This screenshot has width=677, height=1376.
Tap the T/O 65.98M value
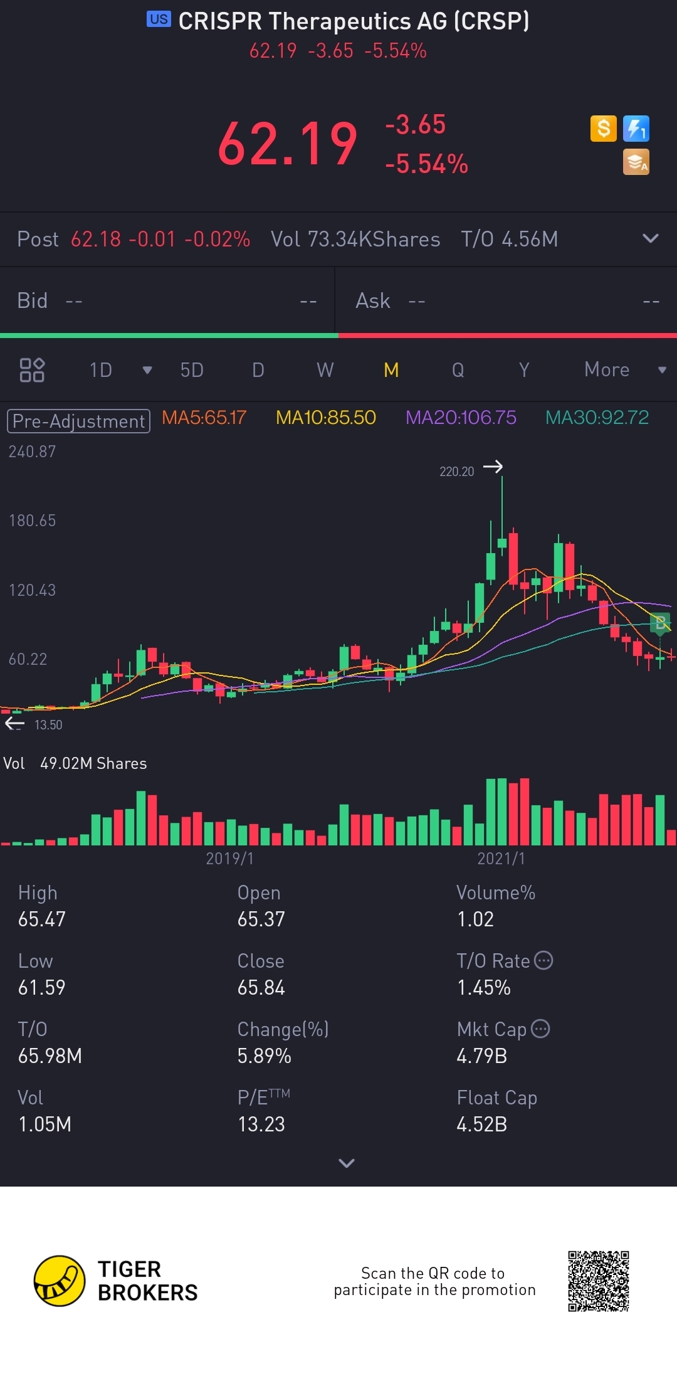coord(50,1056)
